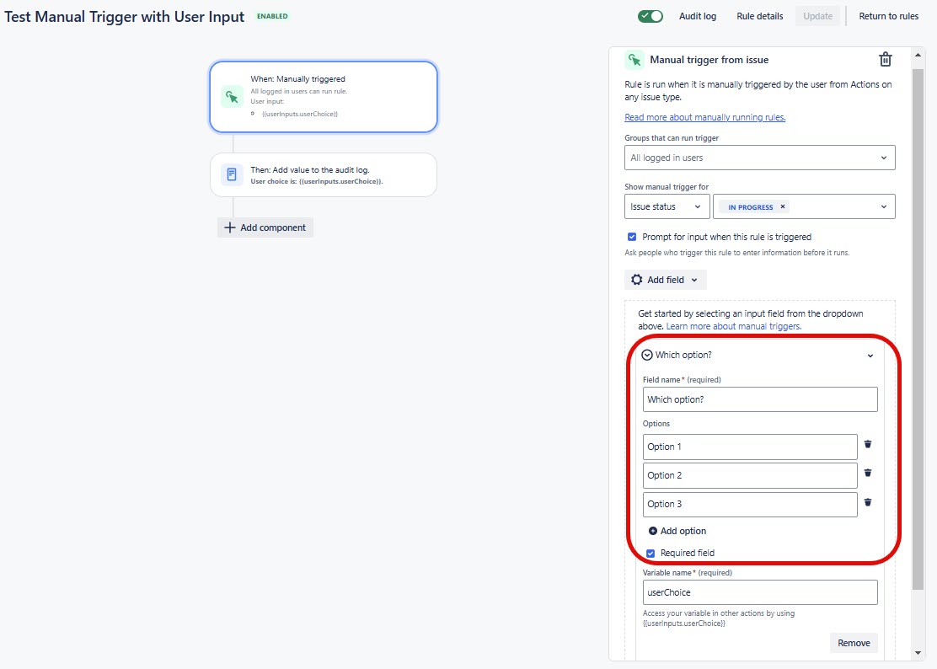937x669 pixels.
Task: Switch to Rule details
Action: (x=759, y=16)
